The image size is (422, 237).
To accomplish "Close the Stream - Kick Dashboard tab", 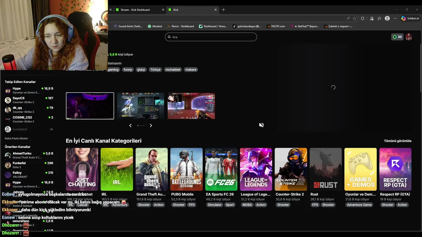I will (163, 10).
